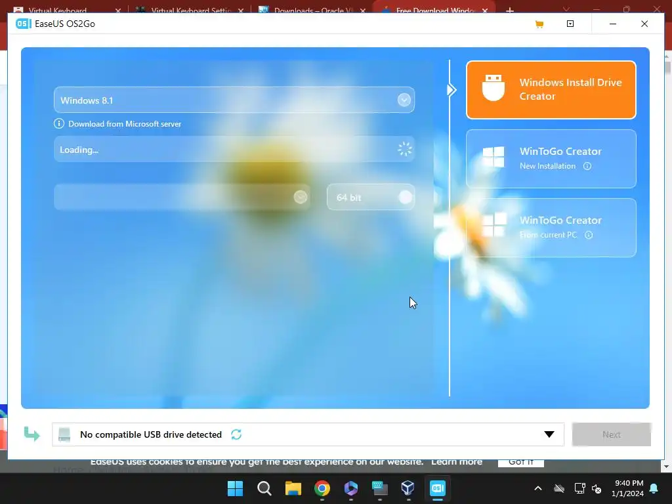Click the Download from Microsoft server info icon
Screen dimensions: 672x504
tap(58, 124)
